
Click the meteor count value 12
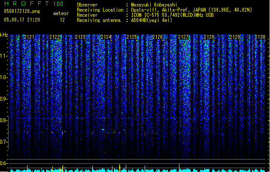(62, 20)
